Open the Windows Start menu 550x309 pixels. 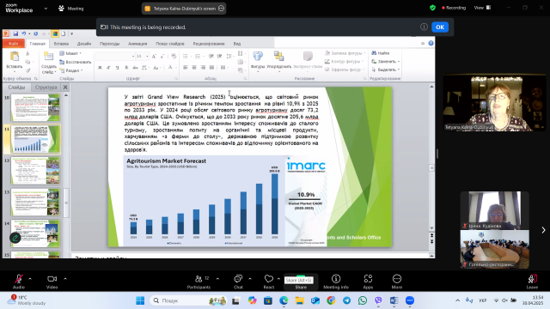(x=140, y=300)
